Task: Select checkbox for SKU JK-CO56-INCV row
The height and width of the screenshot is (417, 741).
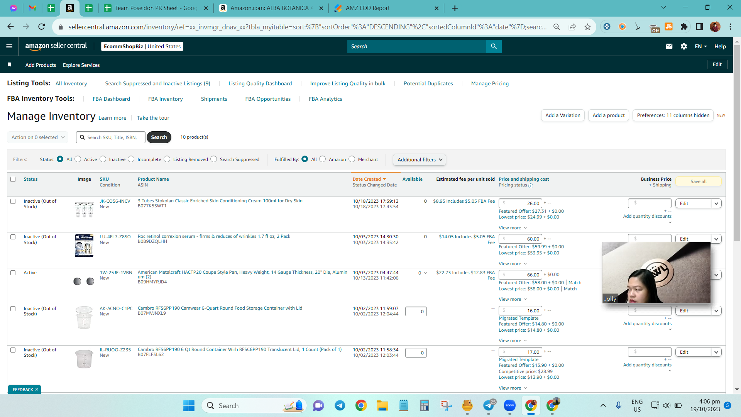Action: (x=13, y=201)
